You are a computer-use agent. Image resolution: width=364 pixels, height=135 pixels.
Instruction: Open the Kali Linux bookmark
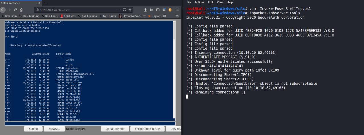(9, 16)
